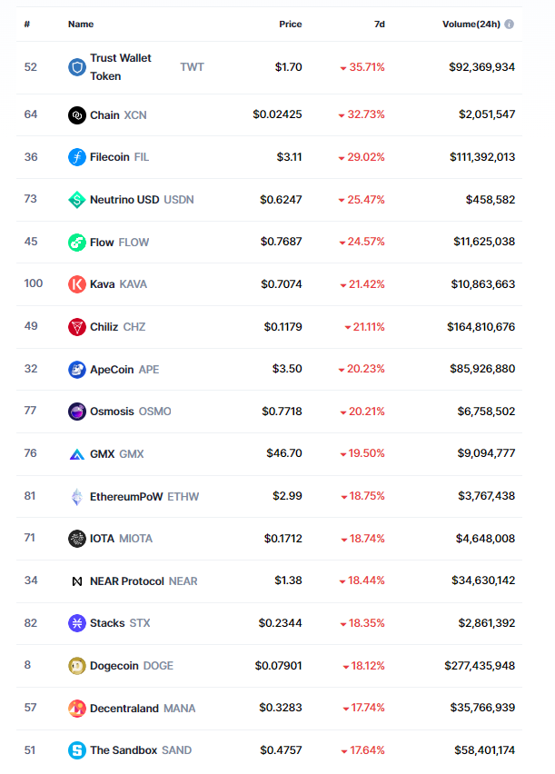Click the Trust Wallet Token shield icon
The image size is (555, 774).
76,67
